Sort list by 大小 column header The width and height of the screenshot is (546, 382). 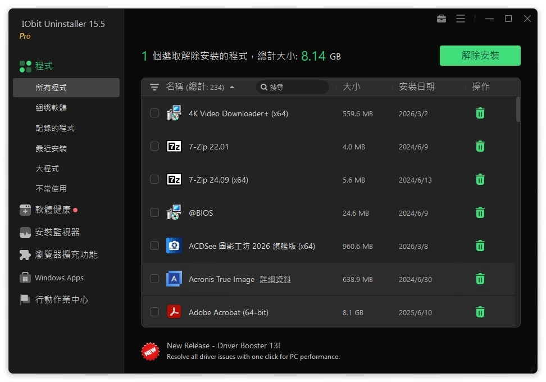351,87
